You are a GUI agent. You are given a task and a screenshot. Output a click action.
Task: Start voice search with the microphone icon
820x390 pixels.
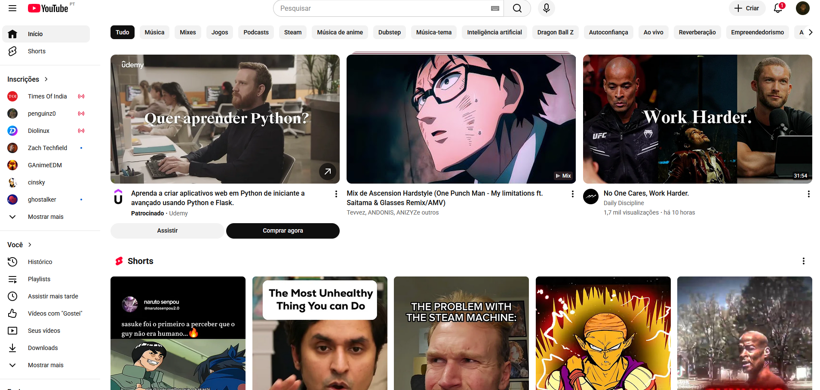click(546, 8)
